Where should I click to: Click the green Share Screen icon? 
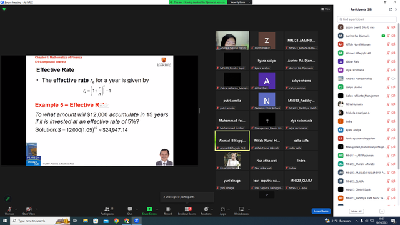click(149, 209)
